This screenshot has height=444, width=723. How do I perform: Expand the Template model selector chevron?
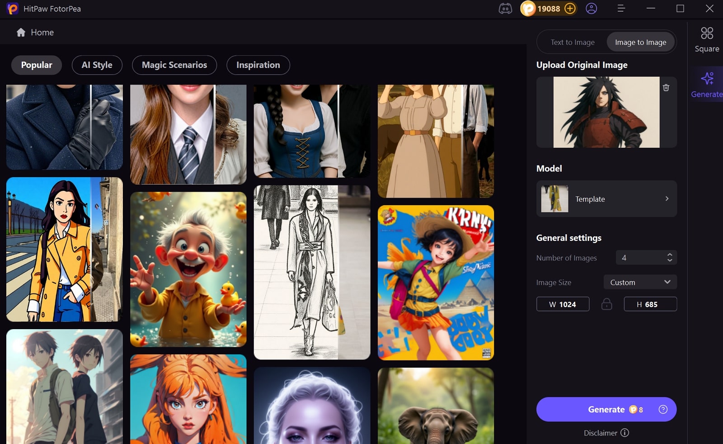(x=667, y=198)
